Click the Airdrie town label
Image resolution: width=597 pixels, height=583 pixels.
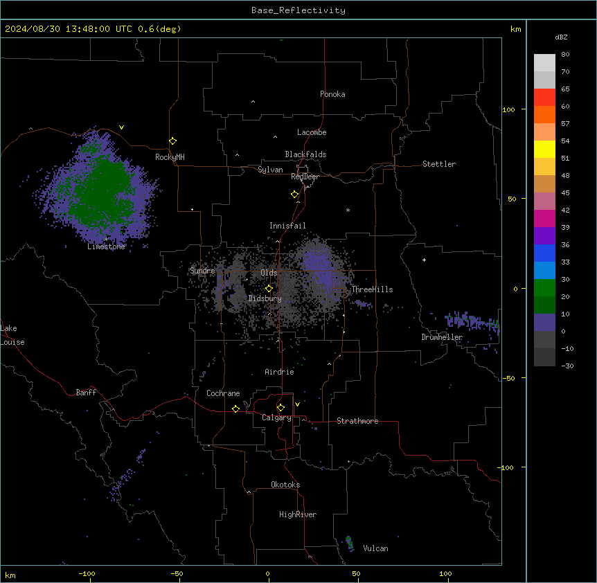click(x=279, y=372)
